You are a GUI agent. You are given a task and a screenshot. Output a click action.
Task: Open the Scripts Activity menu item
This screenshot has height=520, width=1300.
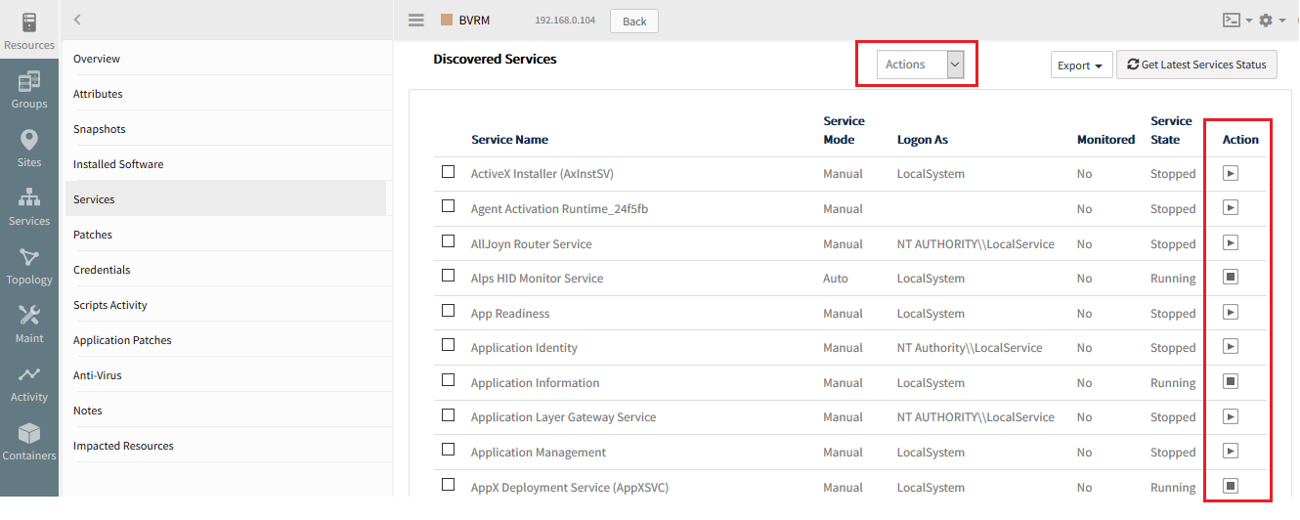click(110, 305)
